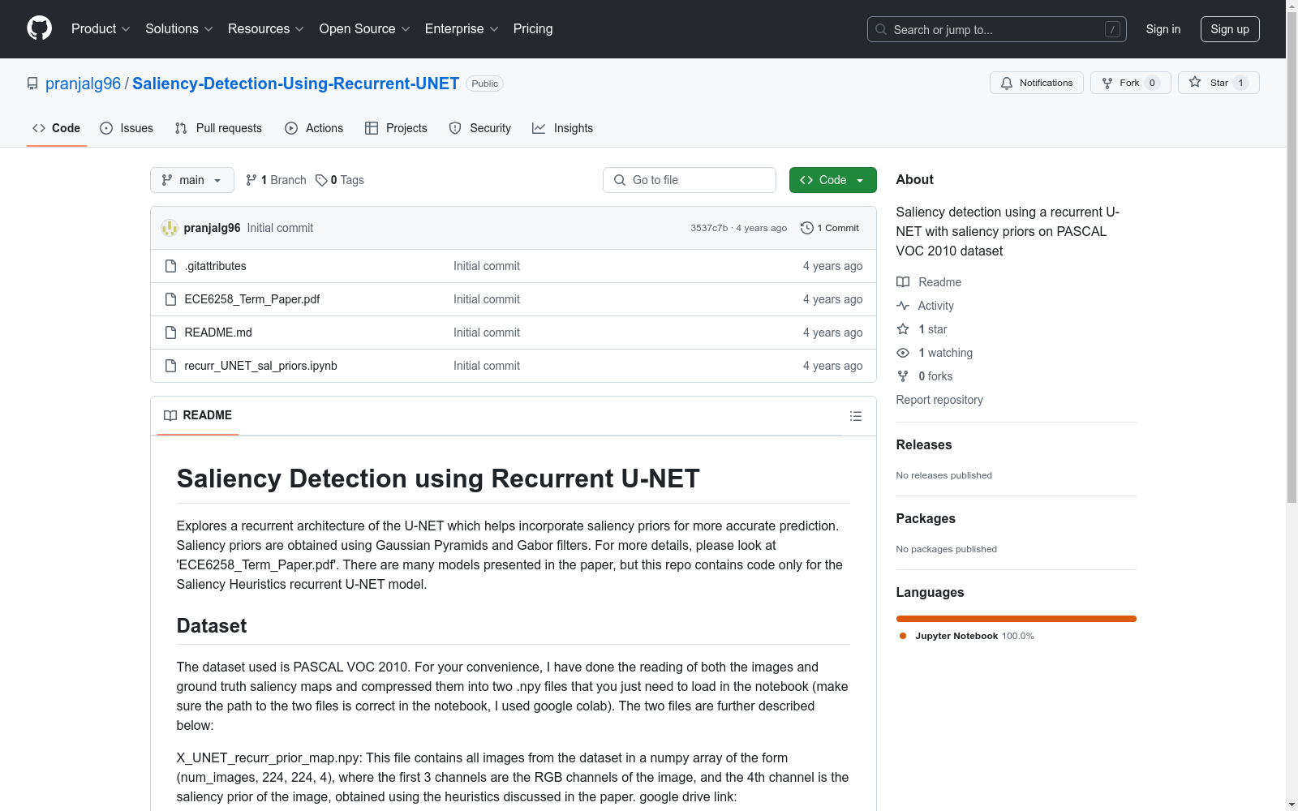
Task: Open the pranjalg96 owner profile link
Action: click(x=83, y=84)
